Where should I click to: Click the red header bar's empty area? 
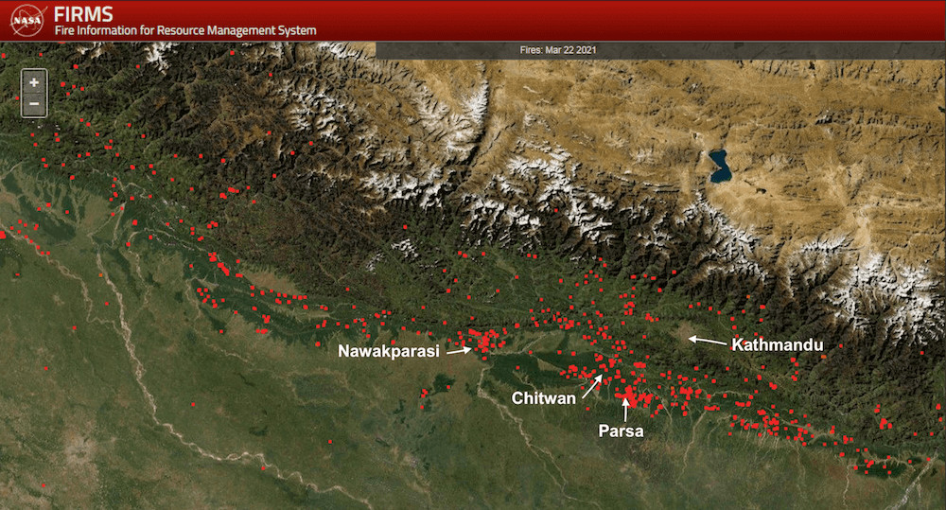coord(615,20)
